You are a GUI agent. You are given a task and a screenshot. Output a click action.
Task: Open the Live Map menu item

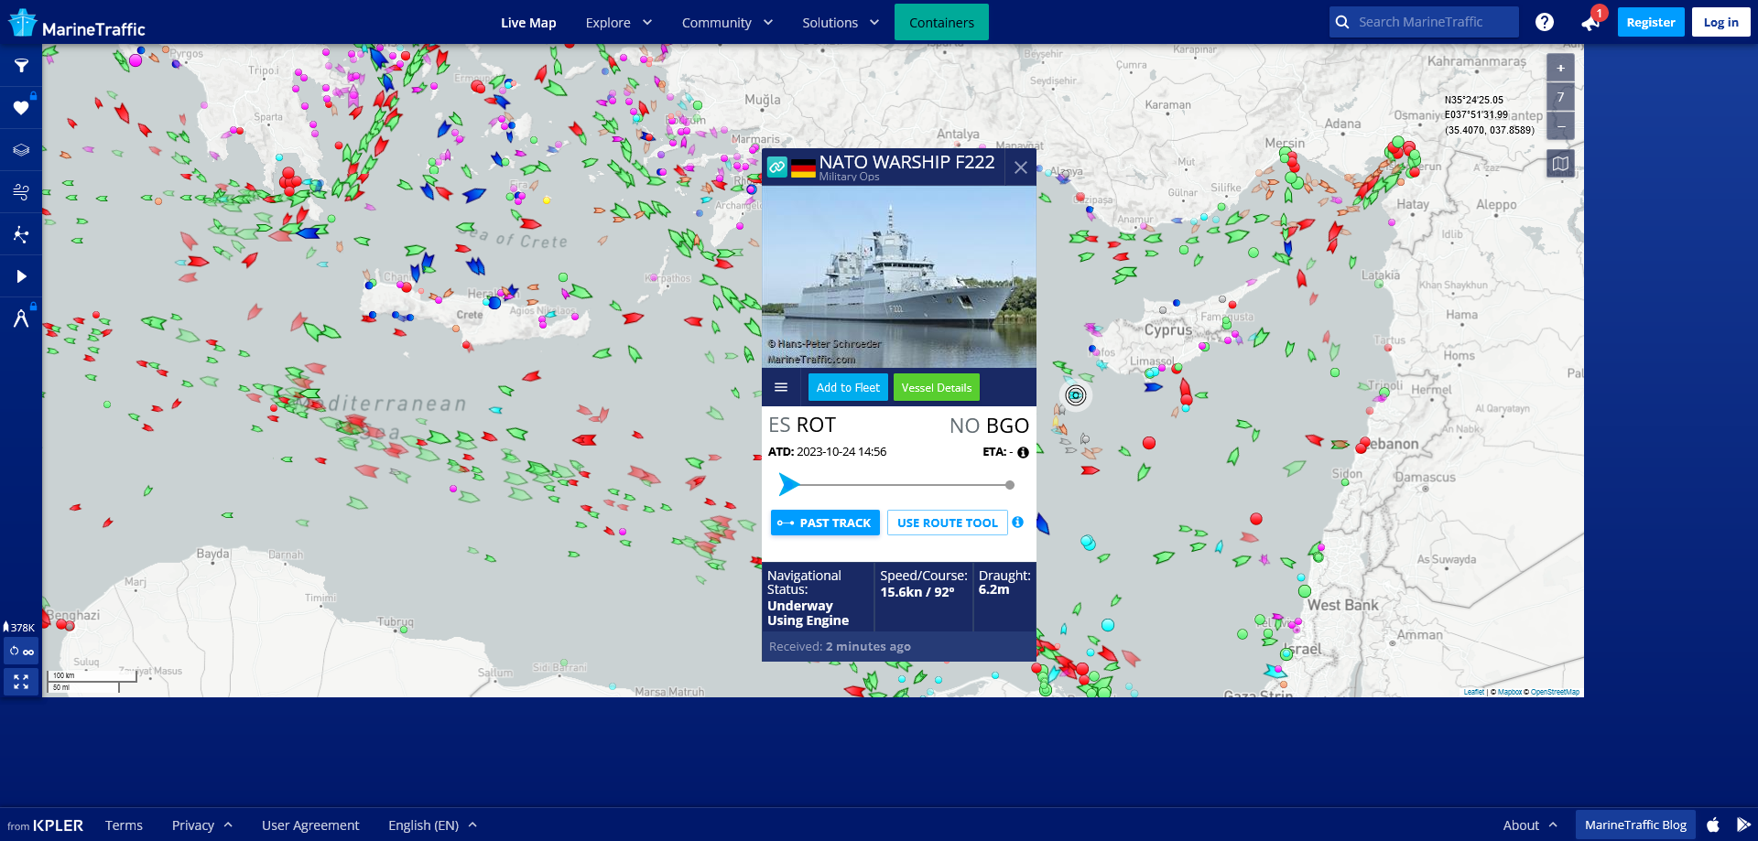(528, 23)
